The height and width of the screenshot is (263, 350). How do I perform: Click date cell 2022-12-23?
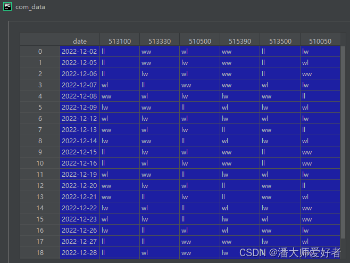point(80,219)
